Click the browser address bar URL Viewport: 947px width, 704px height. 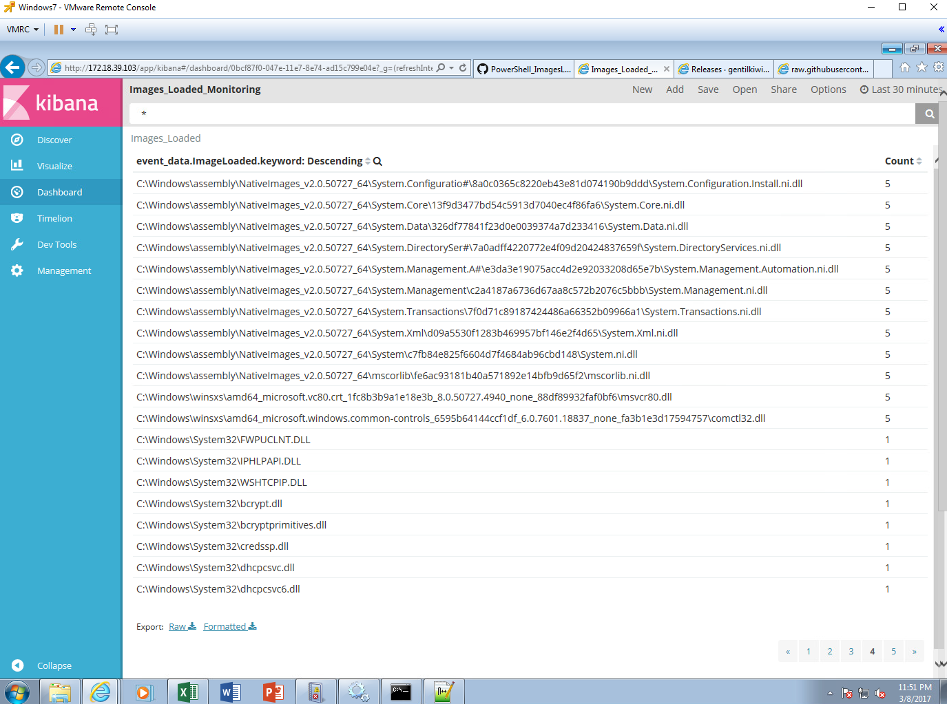(248, 68)
